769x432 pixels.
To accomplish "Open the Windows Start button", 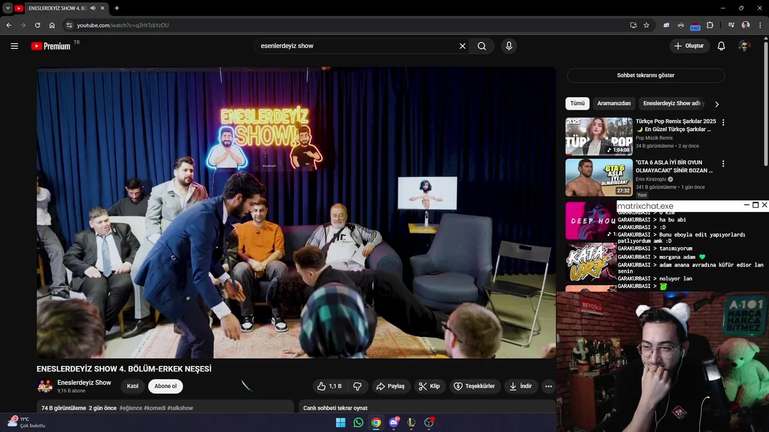I will [x=341, y=422].
